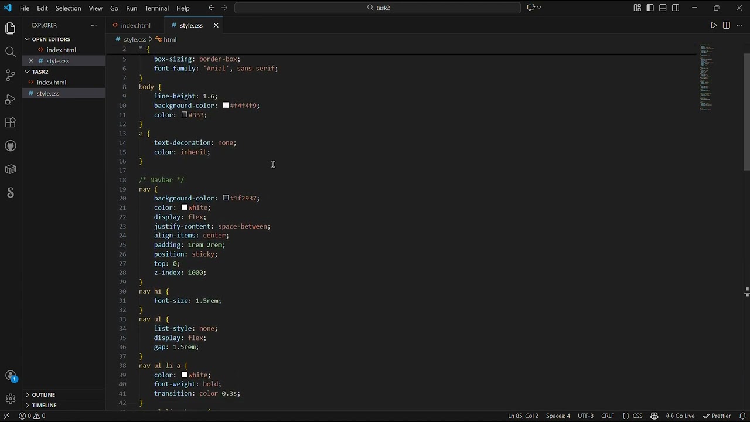The height and width of the screenshot is (422, 750).
Task: Split the editor to the right
Action: click(x=727, y=25)
